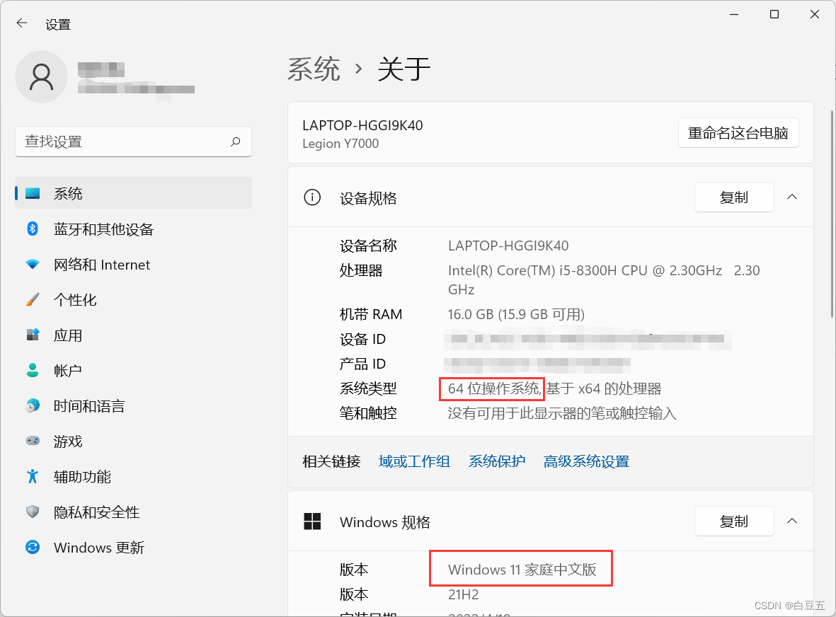Click the Windows logo beside Windows 规格
Viewport: 836px width, 617px height.
[312, 521]
